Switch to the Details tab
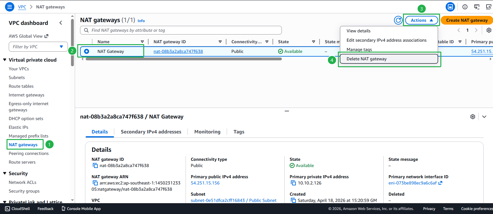Screen dimensions: 493x214 tap(100, 132)
